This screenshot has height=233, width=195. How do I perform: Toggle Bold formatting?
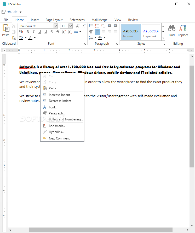click(28, 32)
